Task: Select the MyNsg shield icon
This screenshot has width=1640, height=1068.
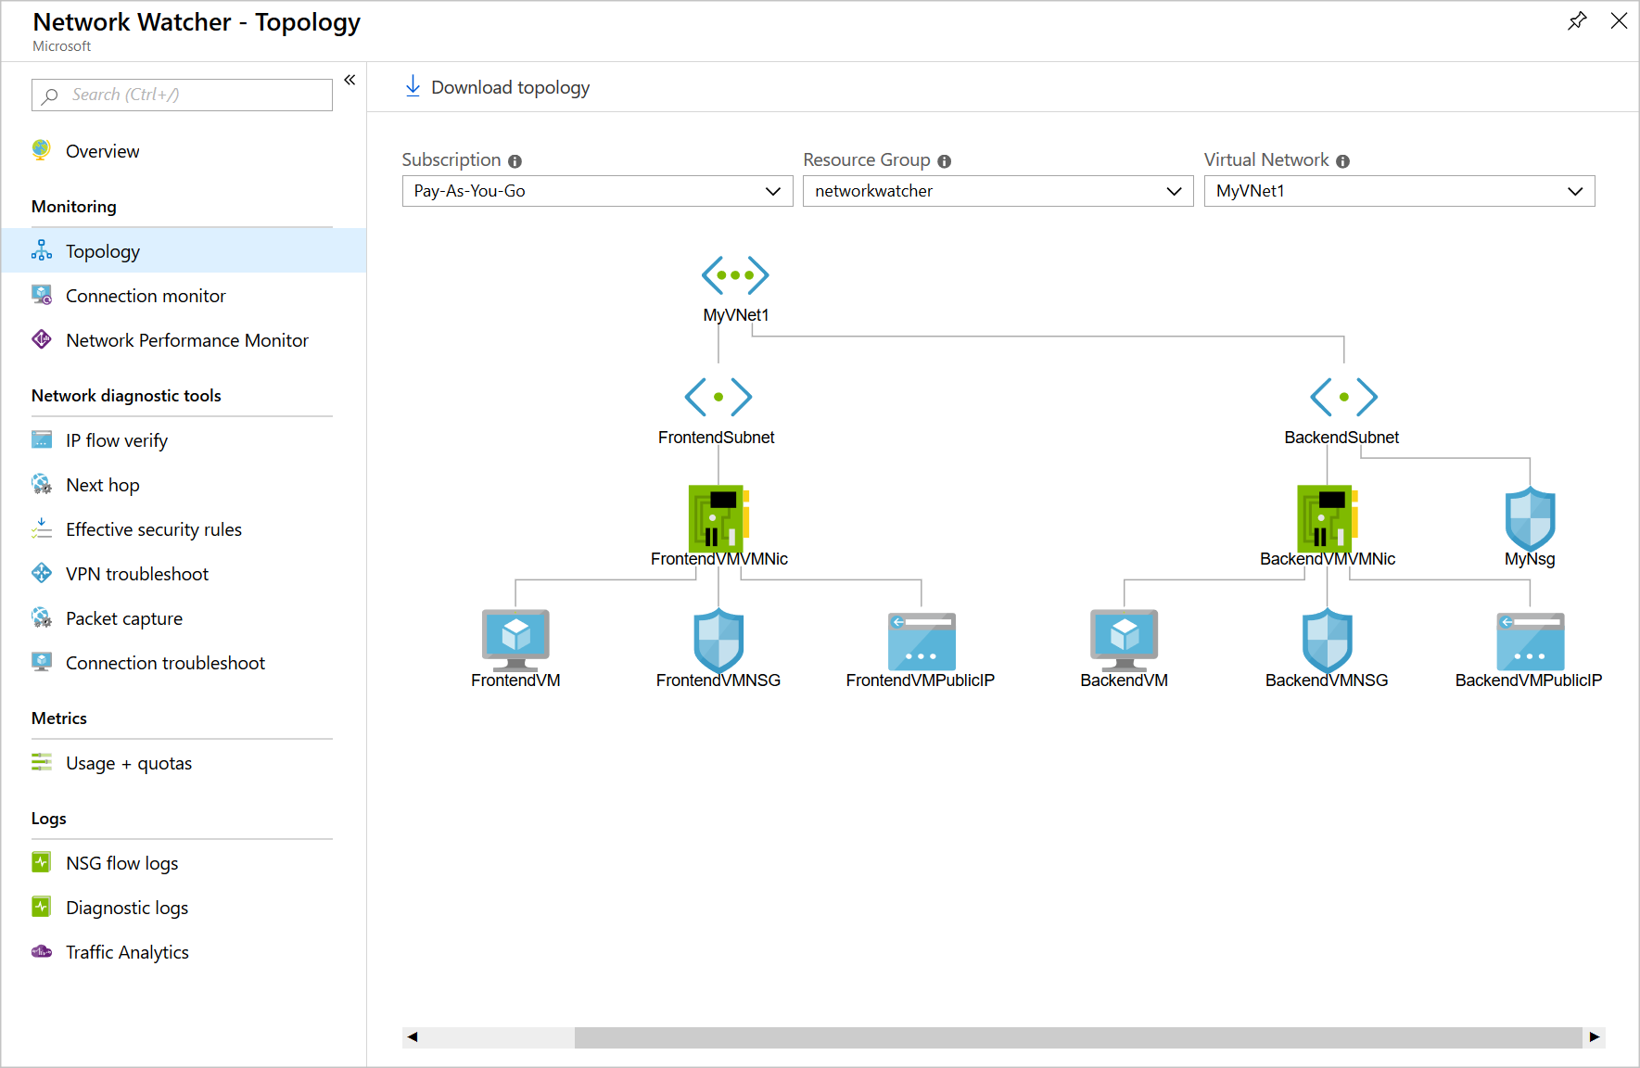Action: [x=1530, y=519]
